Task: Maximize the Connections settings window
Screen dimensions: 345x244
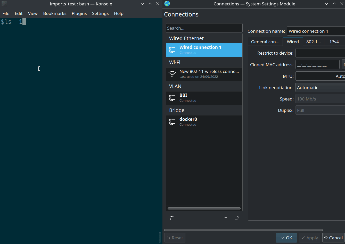Action: (334, 4)
